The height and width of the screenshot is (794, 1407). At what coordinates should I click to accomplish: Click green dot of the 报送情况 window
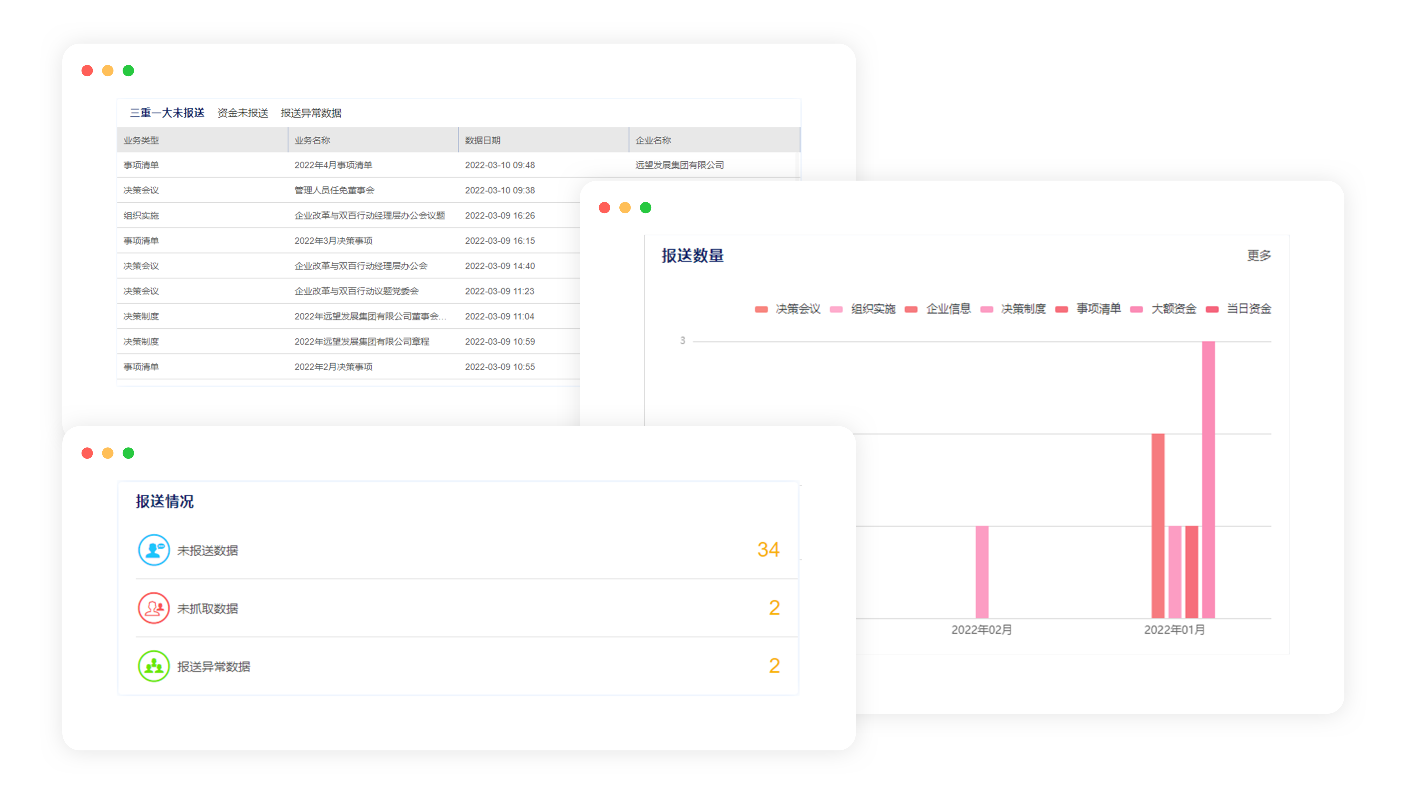point(128,453)
